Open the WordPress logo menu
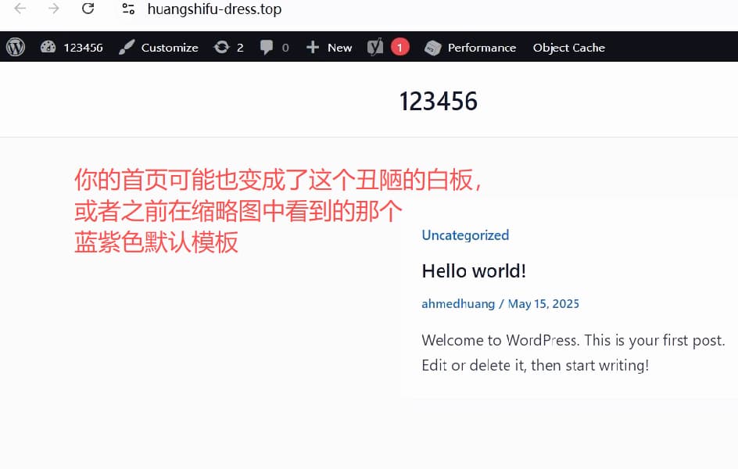Image resolution: width=738 pixels, height=469 pixels. coord(16,47)
